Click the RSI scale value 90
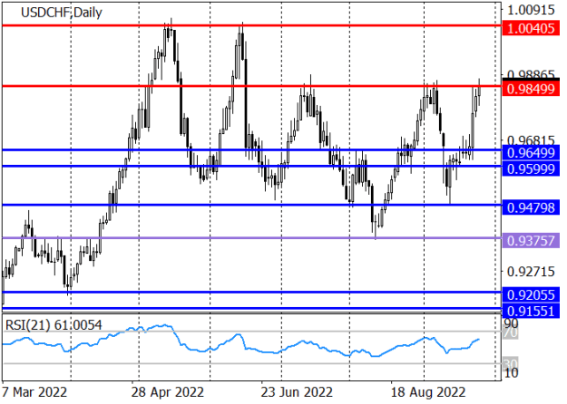 click(x=511, y=323)
